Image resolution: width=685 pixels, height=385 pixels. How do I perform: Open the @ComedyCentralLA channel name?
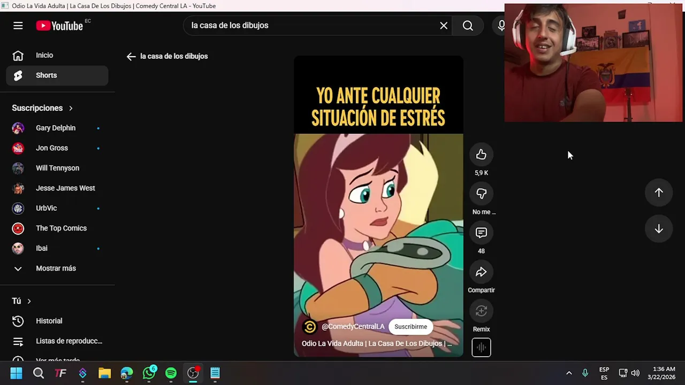point(353,327)
